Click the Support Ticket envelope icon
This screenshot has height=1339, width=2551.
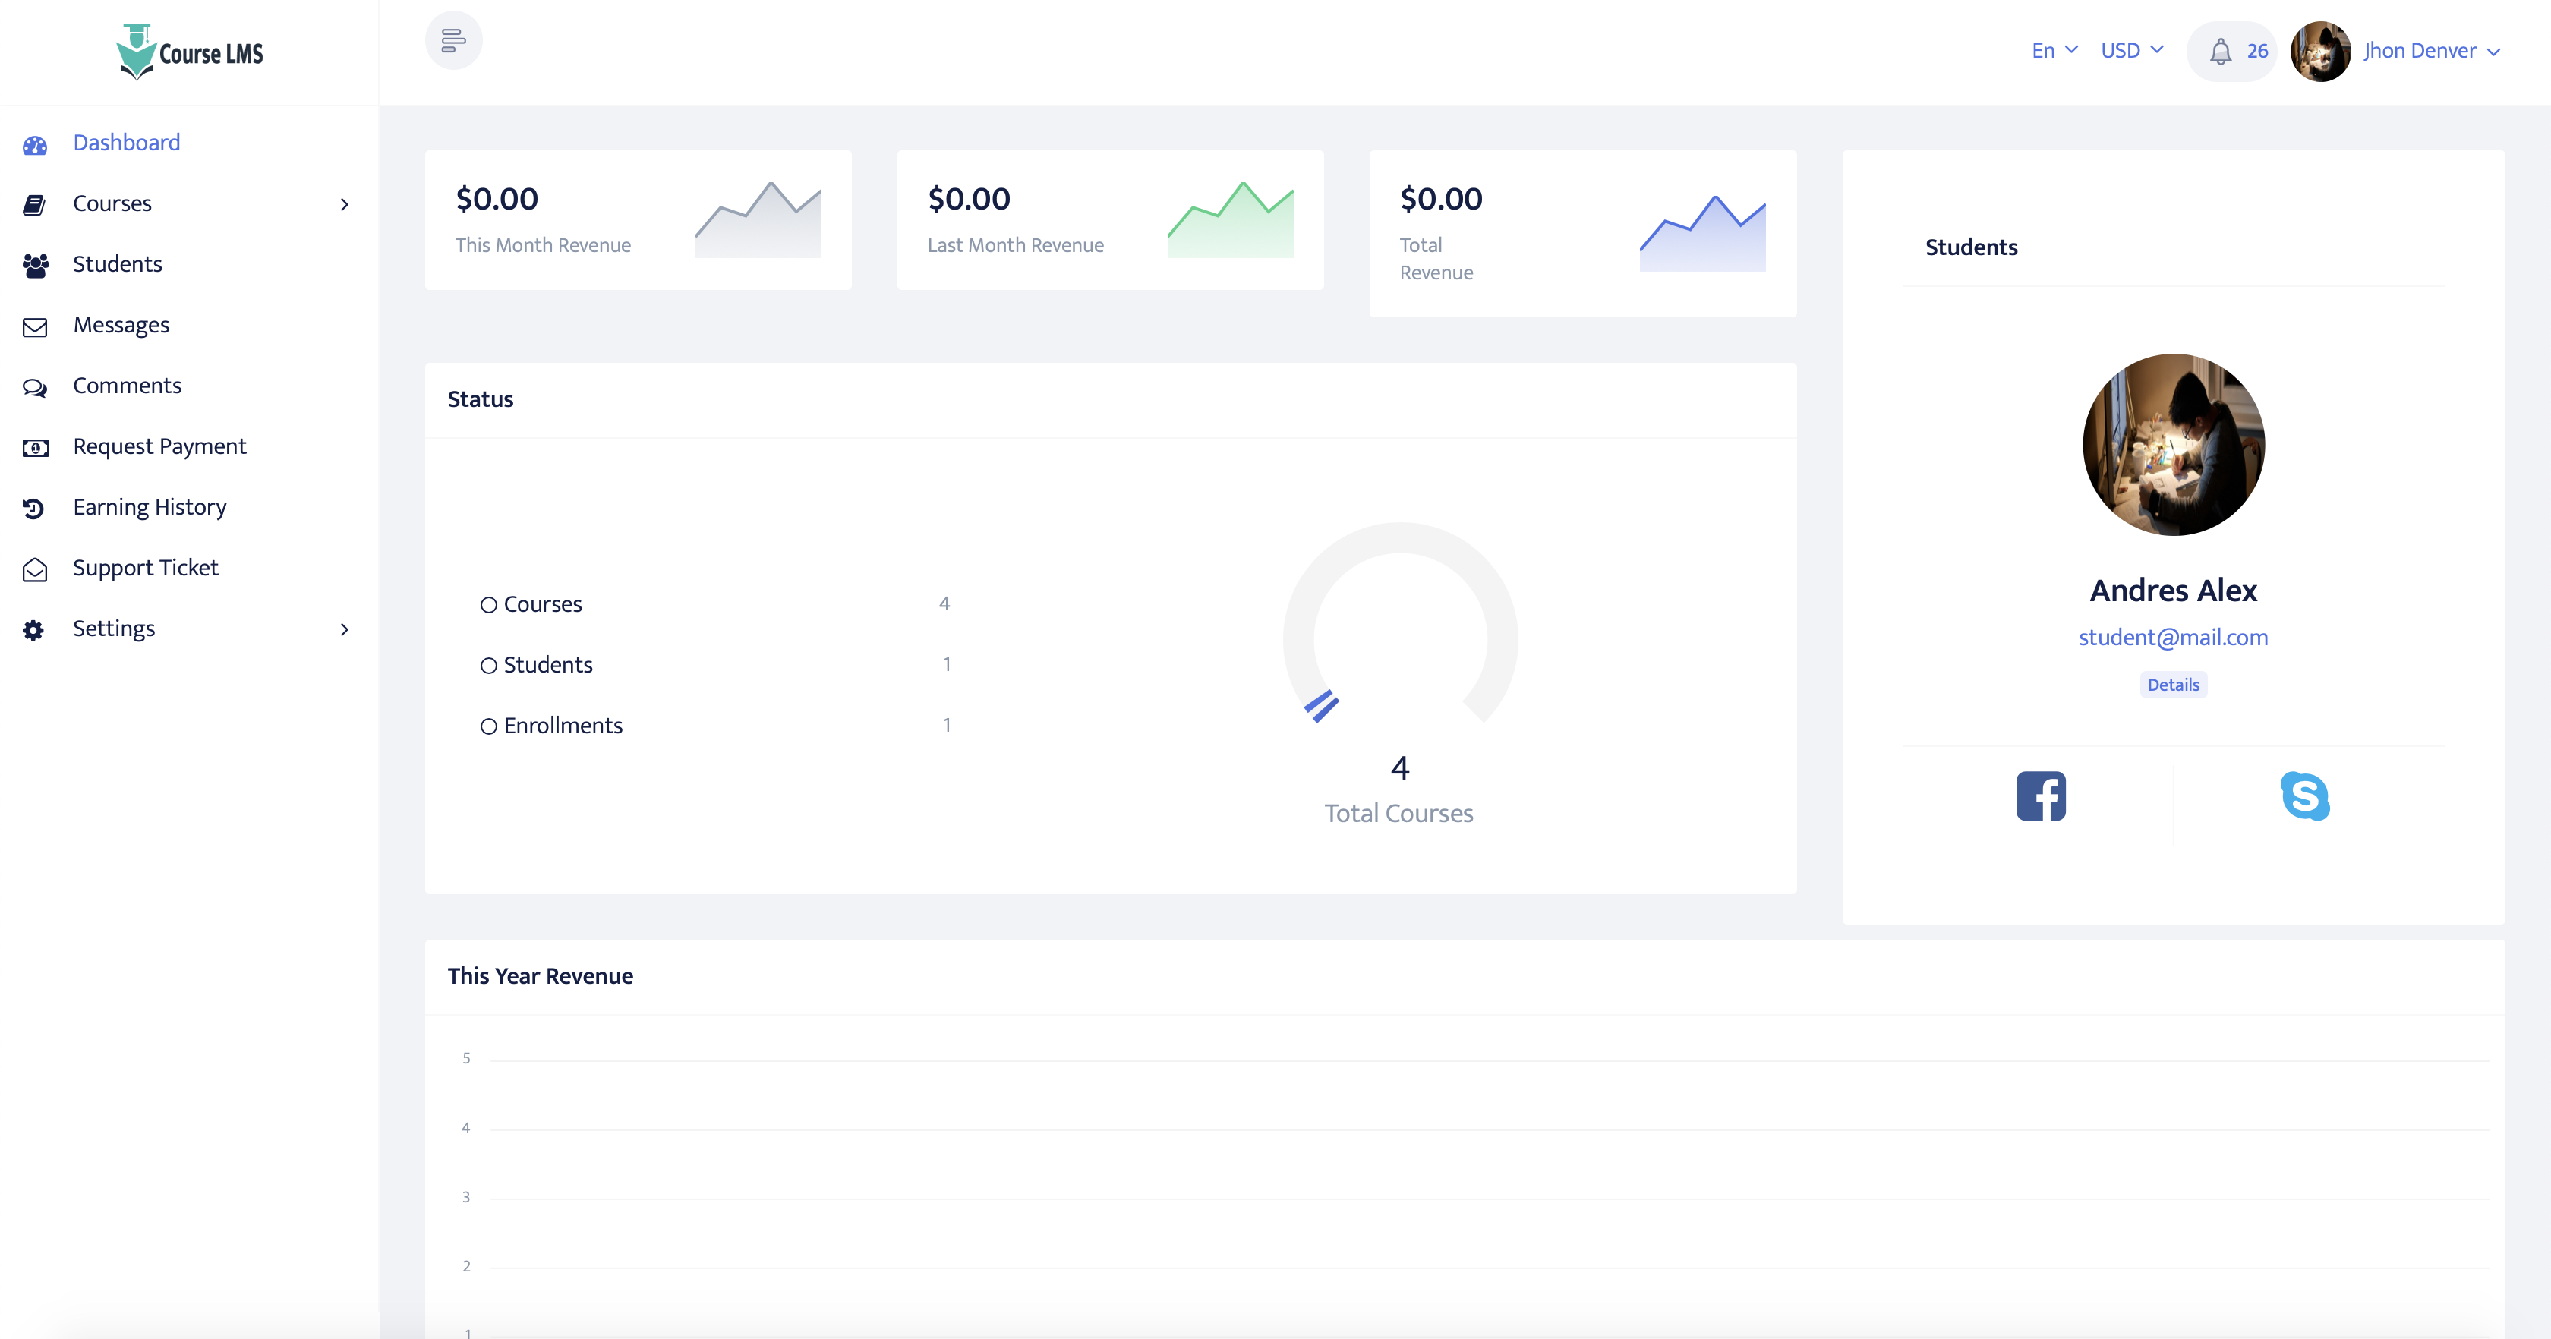(x=36, y=569)
